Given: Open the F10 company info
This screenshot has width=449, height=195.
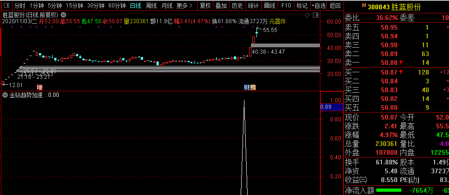Looking at the screenshot, I should [286, 6].
